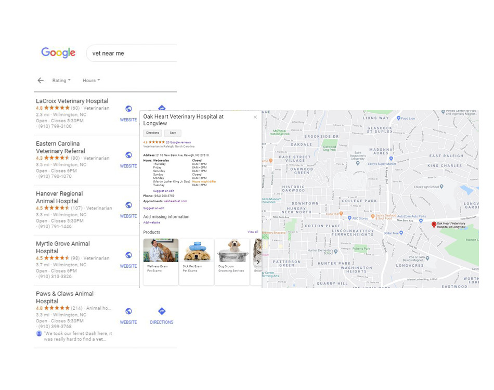Click the red Oak Heart map pin

pyautogui.click(x=434, y=225)
